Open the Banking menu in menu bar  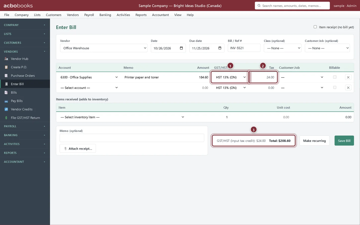(105, 15)
